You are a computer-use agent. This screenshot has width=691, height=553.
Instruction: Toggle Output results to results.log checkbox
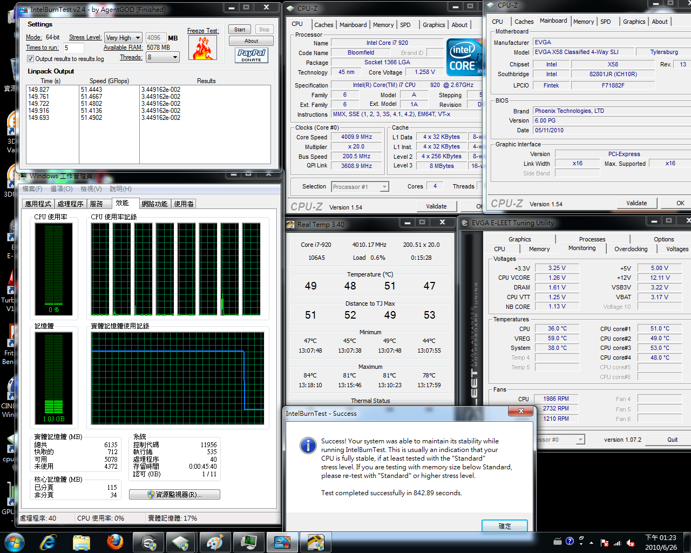point(31,59)
